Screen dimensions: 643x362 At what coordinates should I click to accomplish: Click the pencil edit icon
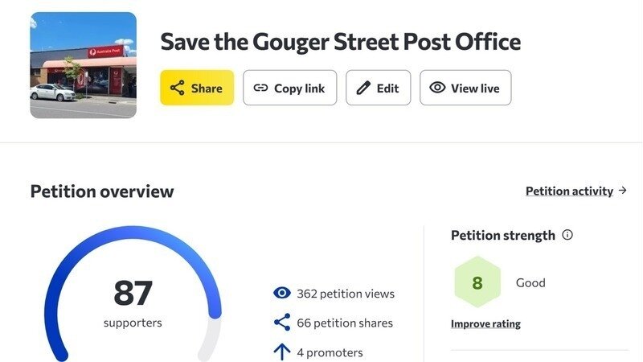pyautogui.click(x=363, y=88)
